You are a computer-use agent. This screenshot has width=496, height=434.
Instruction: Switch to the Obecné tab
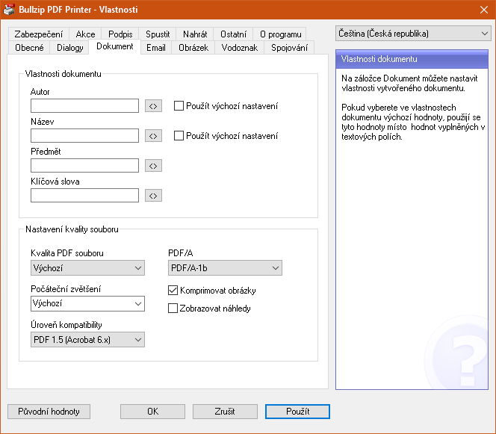29,48
